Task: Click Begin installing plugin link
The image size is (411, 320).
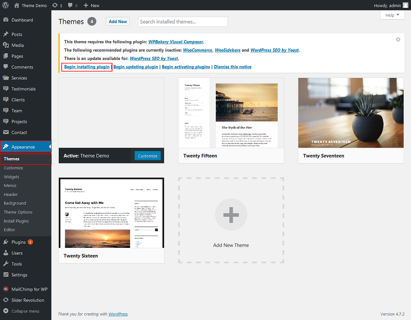Action: pos(87,67)
